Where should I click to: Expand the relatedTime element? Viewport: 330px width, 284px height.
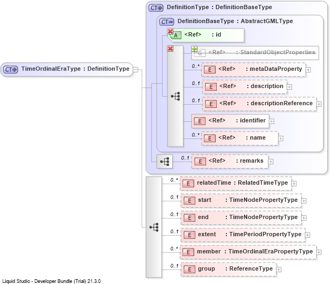coord(294,184)
